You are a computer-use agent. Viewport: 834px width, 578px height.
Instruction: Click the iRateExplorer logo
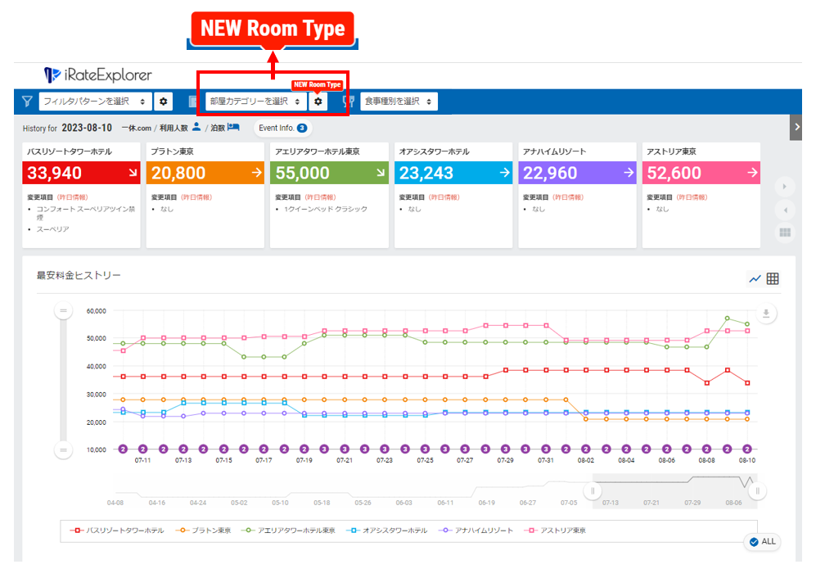coord(98,75)
